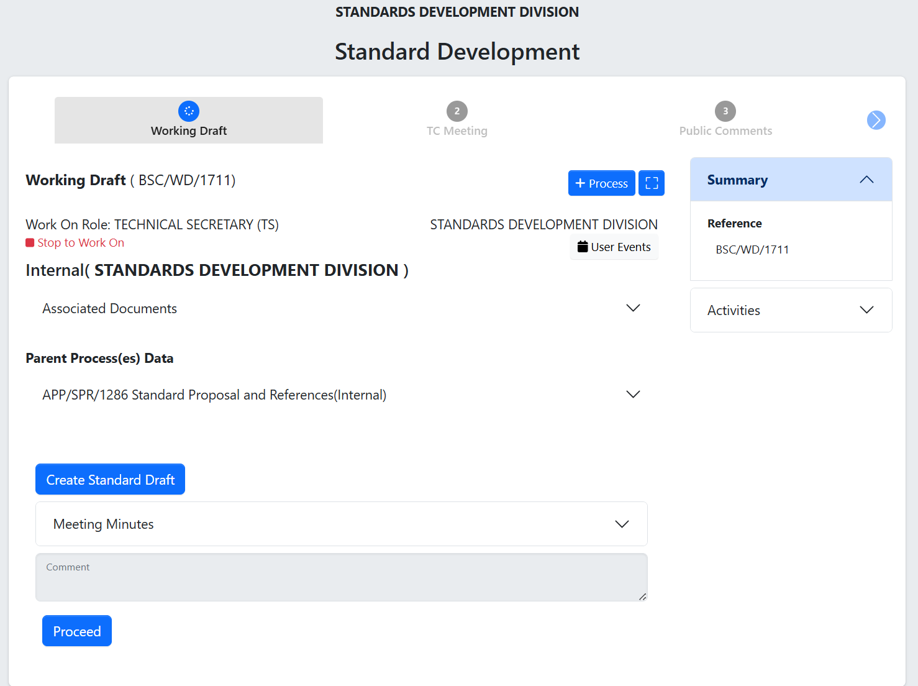This screenshot has height=686, width=918.
Task: Expand the Associated Documents section
Action: click(x=632, y=308)
